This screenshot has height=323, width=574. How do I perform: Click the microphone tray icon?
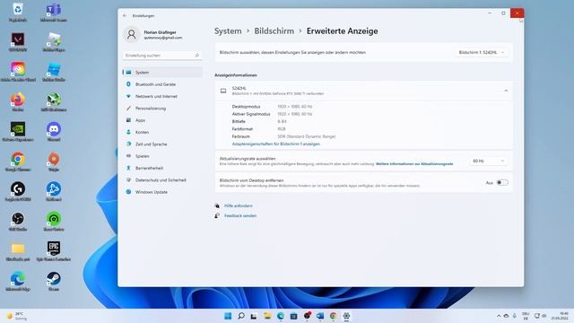(x=514, y=316)
